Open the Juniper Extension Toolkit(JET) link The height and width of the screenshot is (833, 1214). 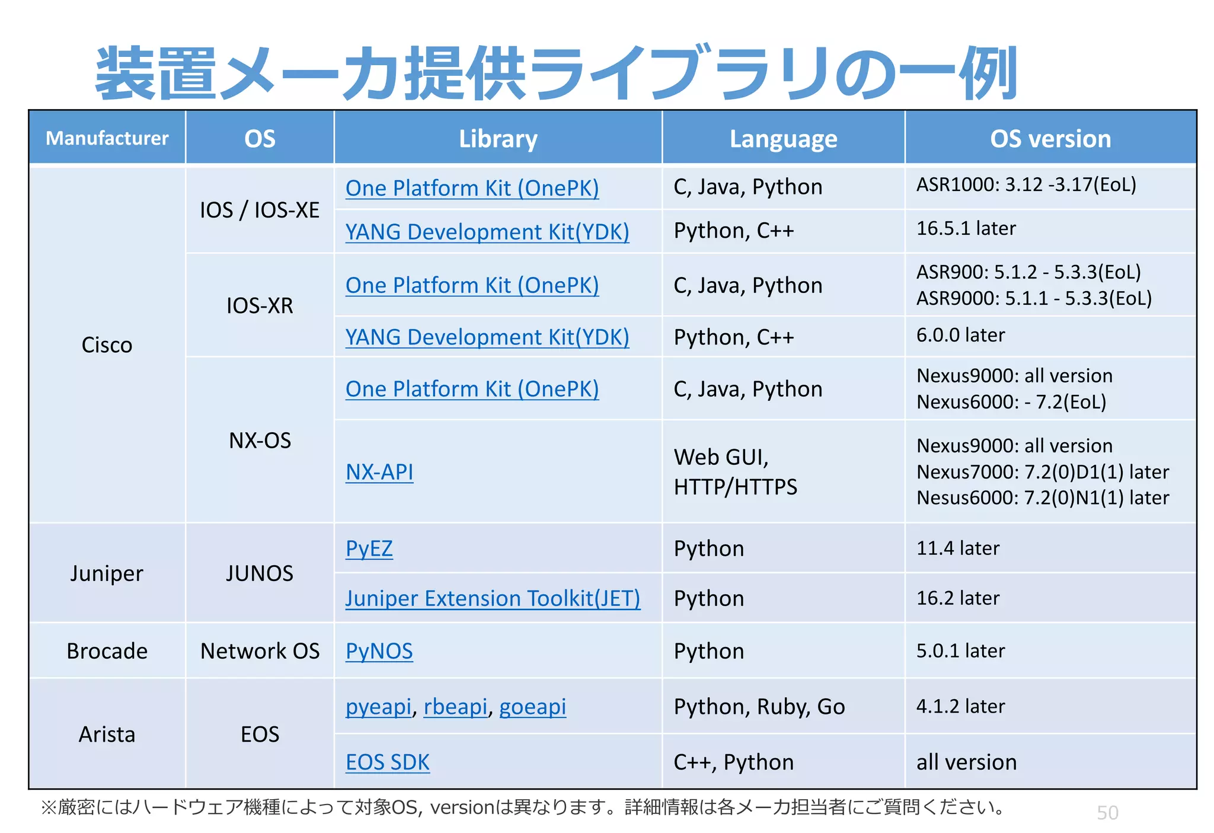click(x=493, y=598)
